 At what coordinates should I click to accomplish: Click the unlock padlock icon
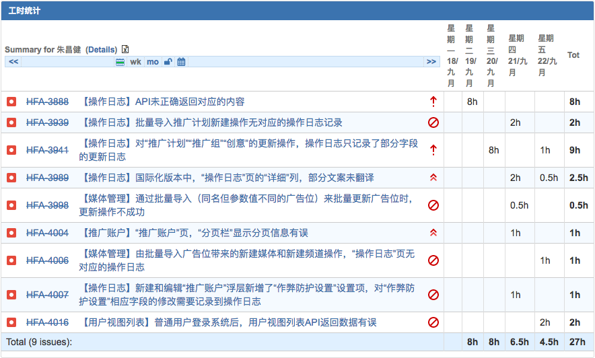(x=168, y=62)
